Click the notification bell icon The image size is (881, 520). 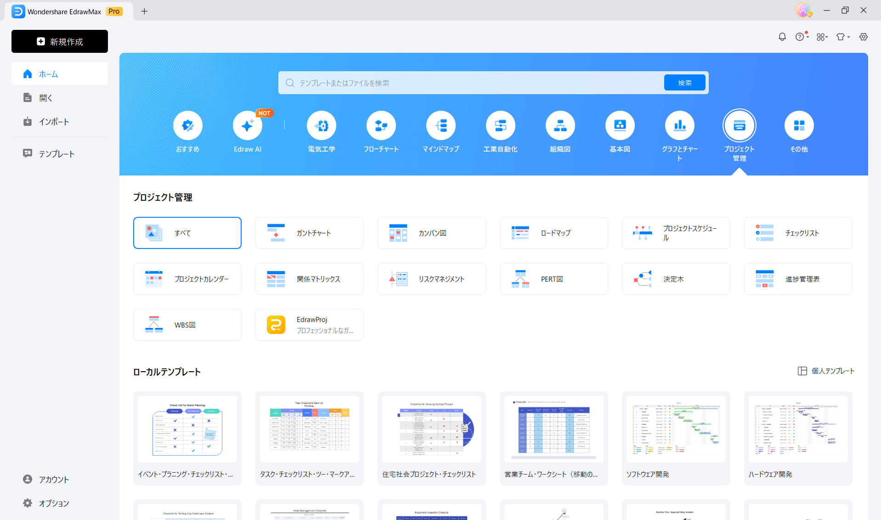pyautogui.click(x=782, y=37)
